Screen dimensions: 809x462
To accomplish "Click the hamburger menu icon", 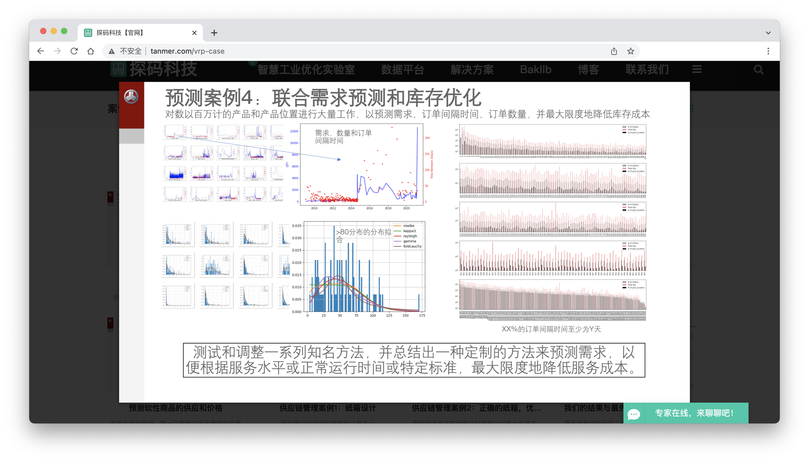I will (697, 69).
